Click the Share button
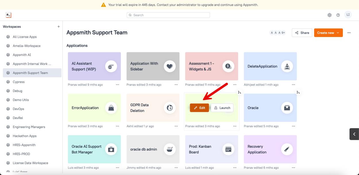The image size is (359, 175). click(302, 33)
